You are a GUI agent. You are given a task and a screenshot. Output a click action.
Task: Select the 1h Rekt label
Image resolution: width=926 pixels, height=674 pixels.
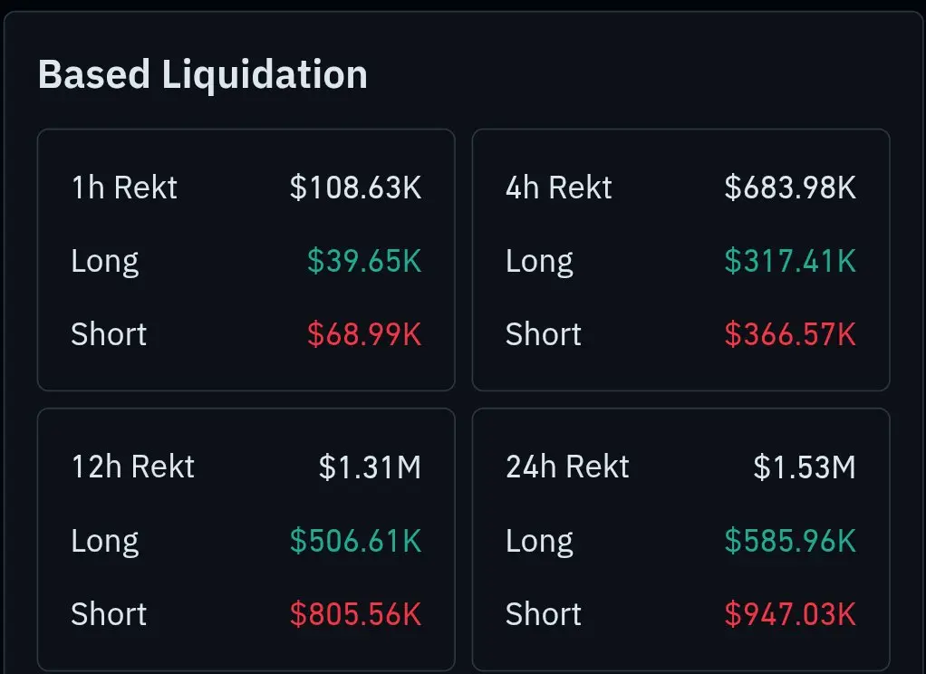[124, 188]
